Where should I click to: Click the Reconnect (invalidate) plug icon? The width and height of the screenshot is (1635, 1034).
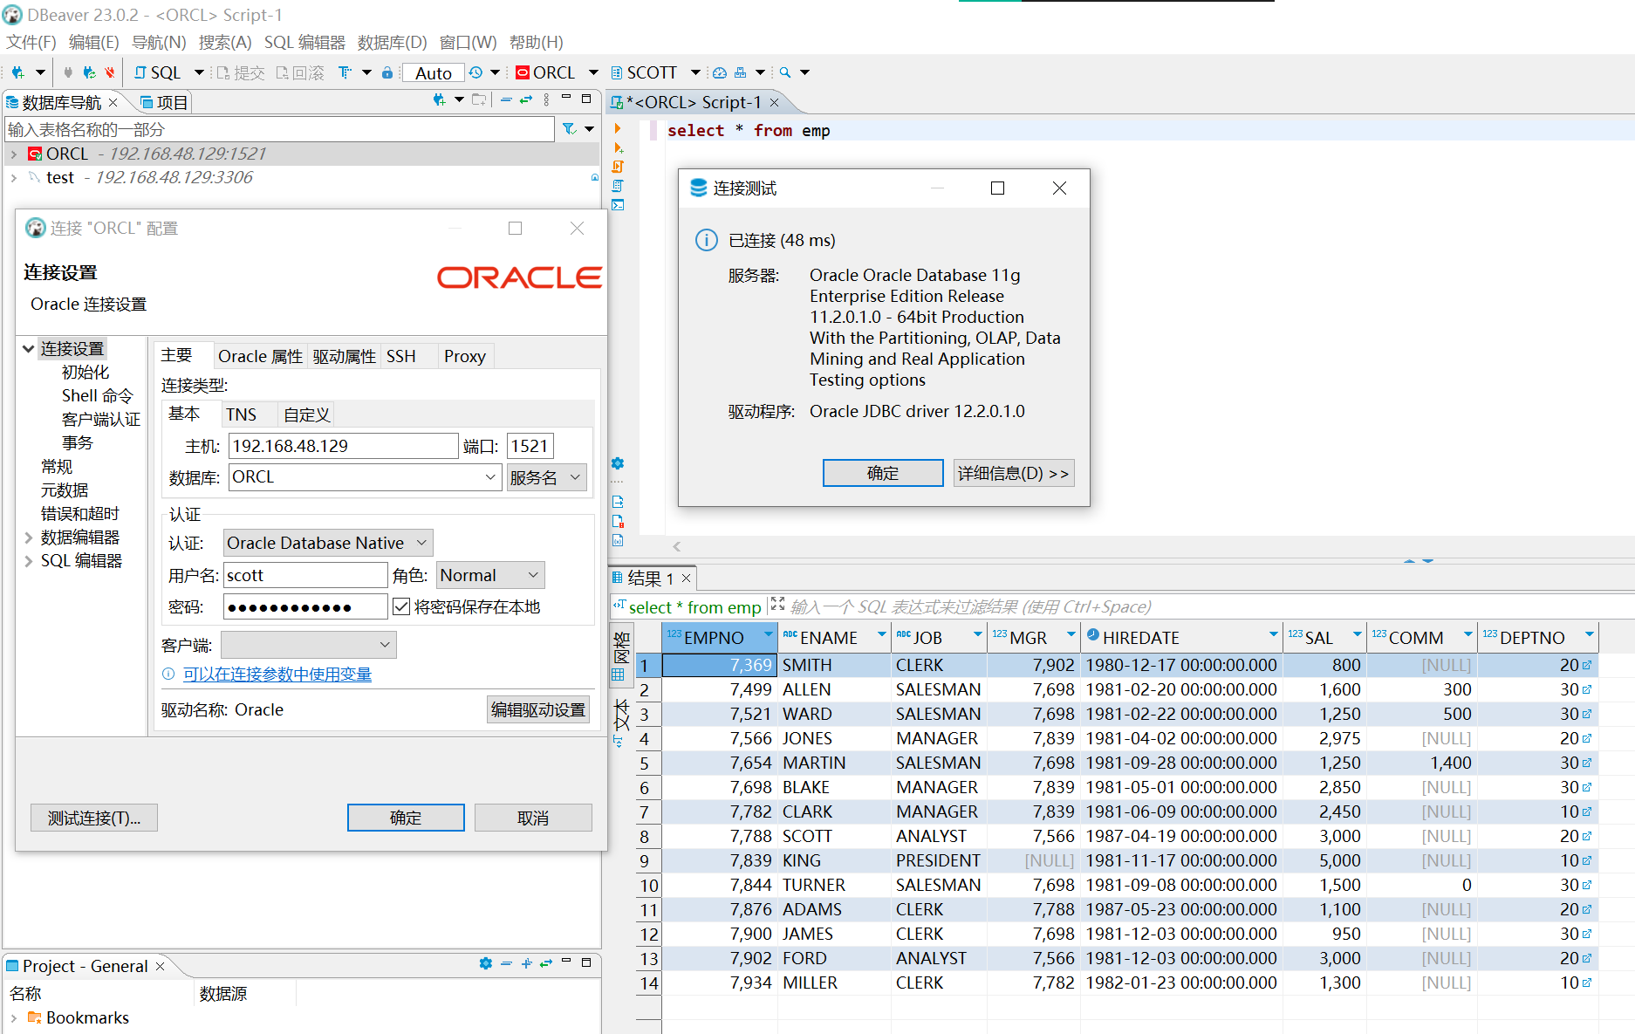(x=88, y=72)
